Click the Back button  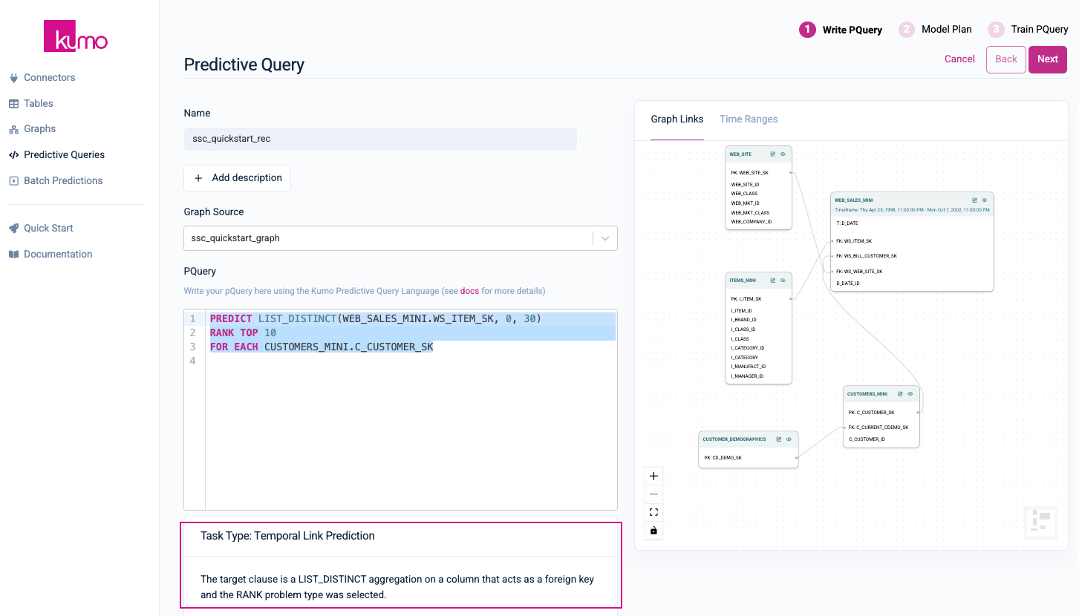tap(1006, 59)
